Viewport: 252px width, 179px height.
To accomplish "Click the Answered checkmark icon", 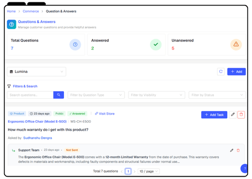I will point(156,44).
